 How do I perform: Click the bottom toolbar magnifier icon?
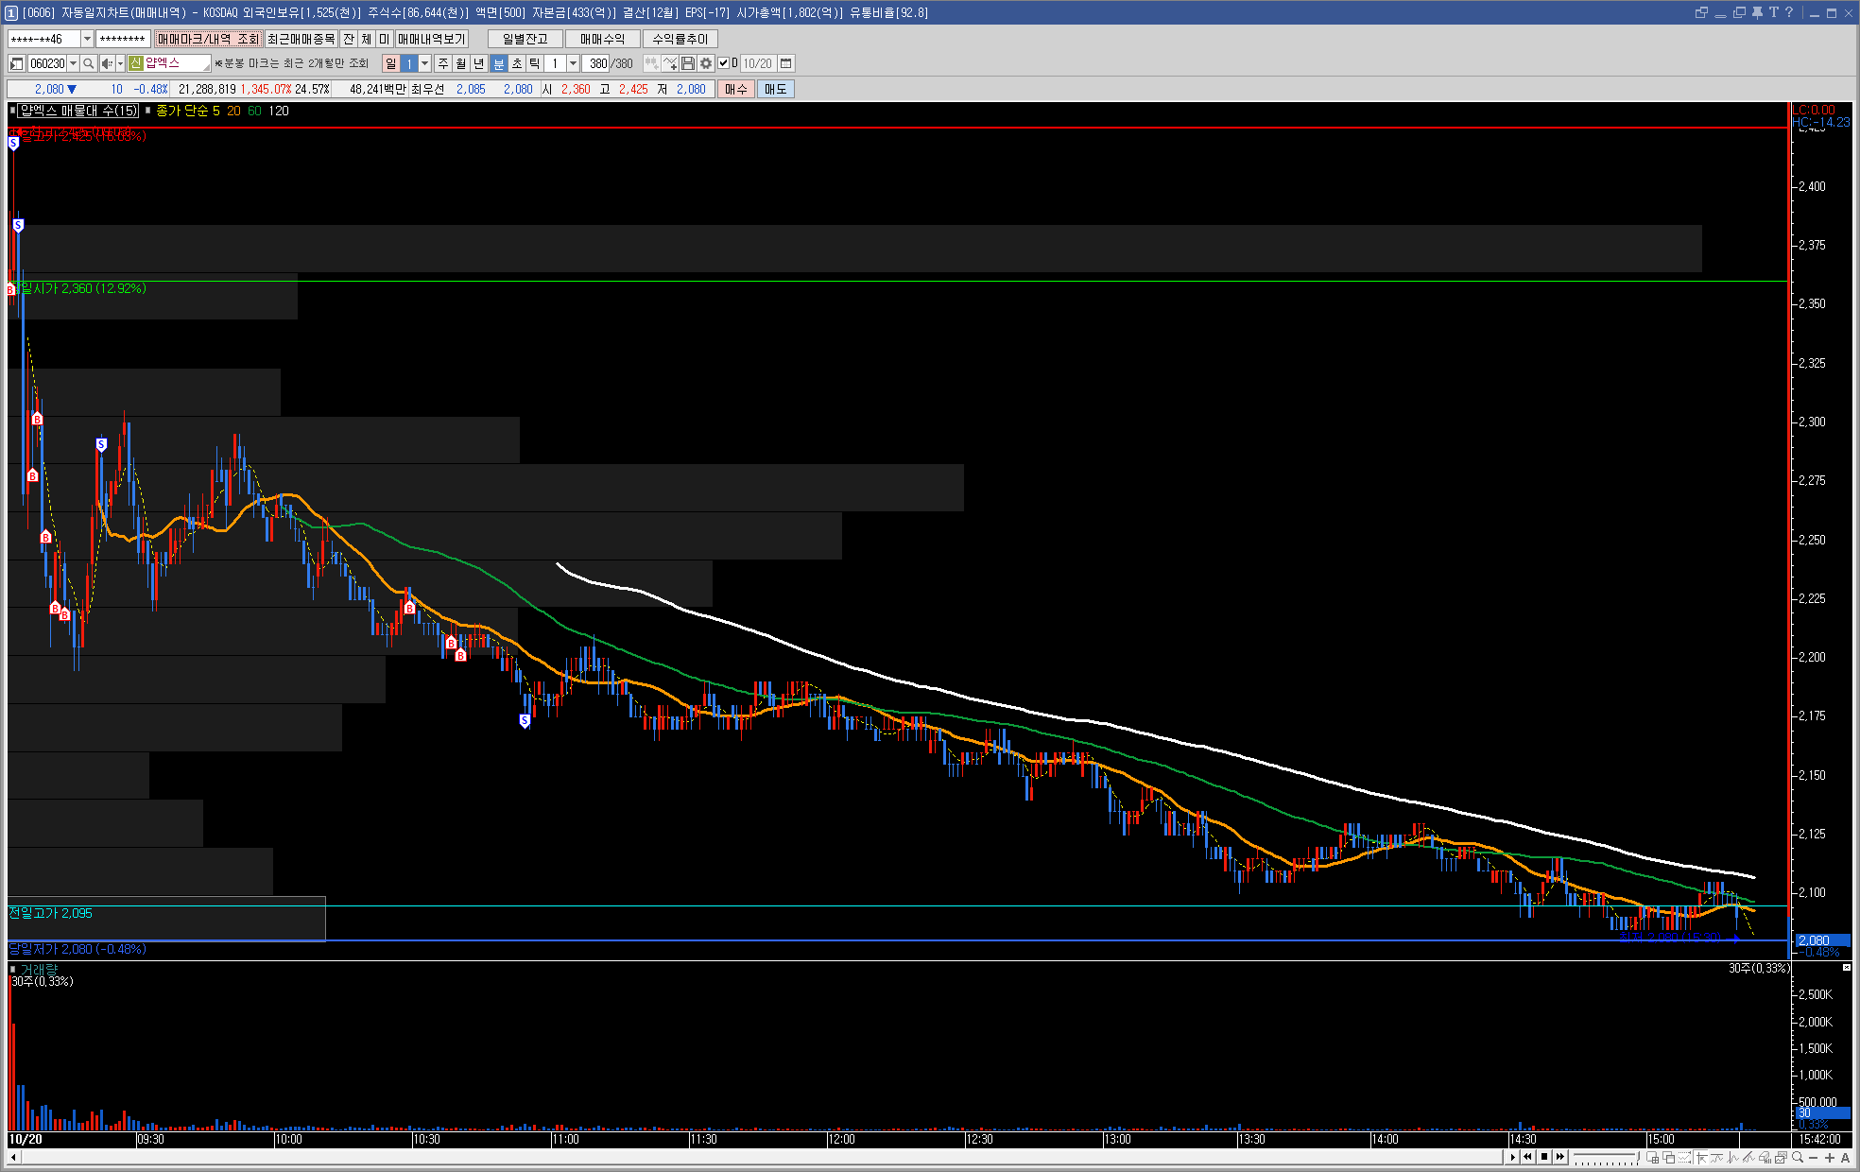coord(1798,1158)
